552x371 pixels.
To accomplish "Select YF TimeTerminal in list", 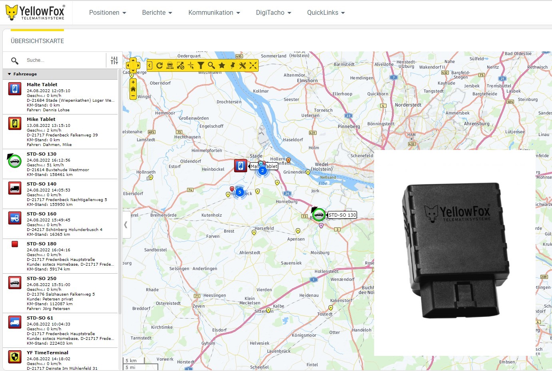I will [x=60, y=359].
